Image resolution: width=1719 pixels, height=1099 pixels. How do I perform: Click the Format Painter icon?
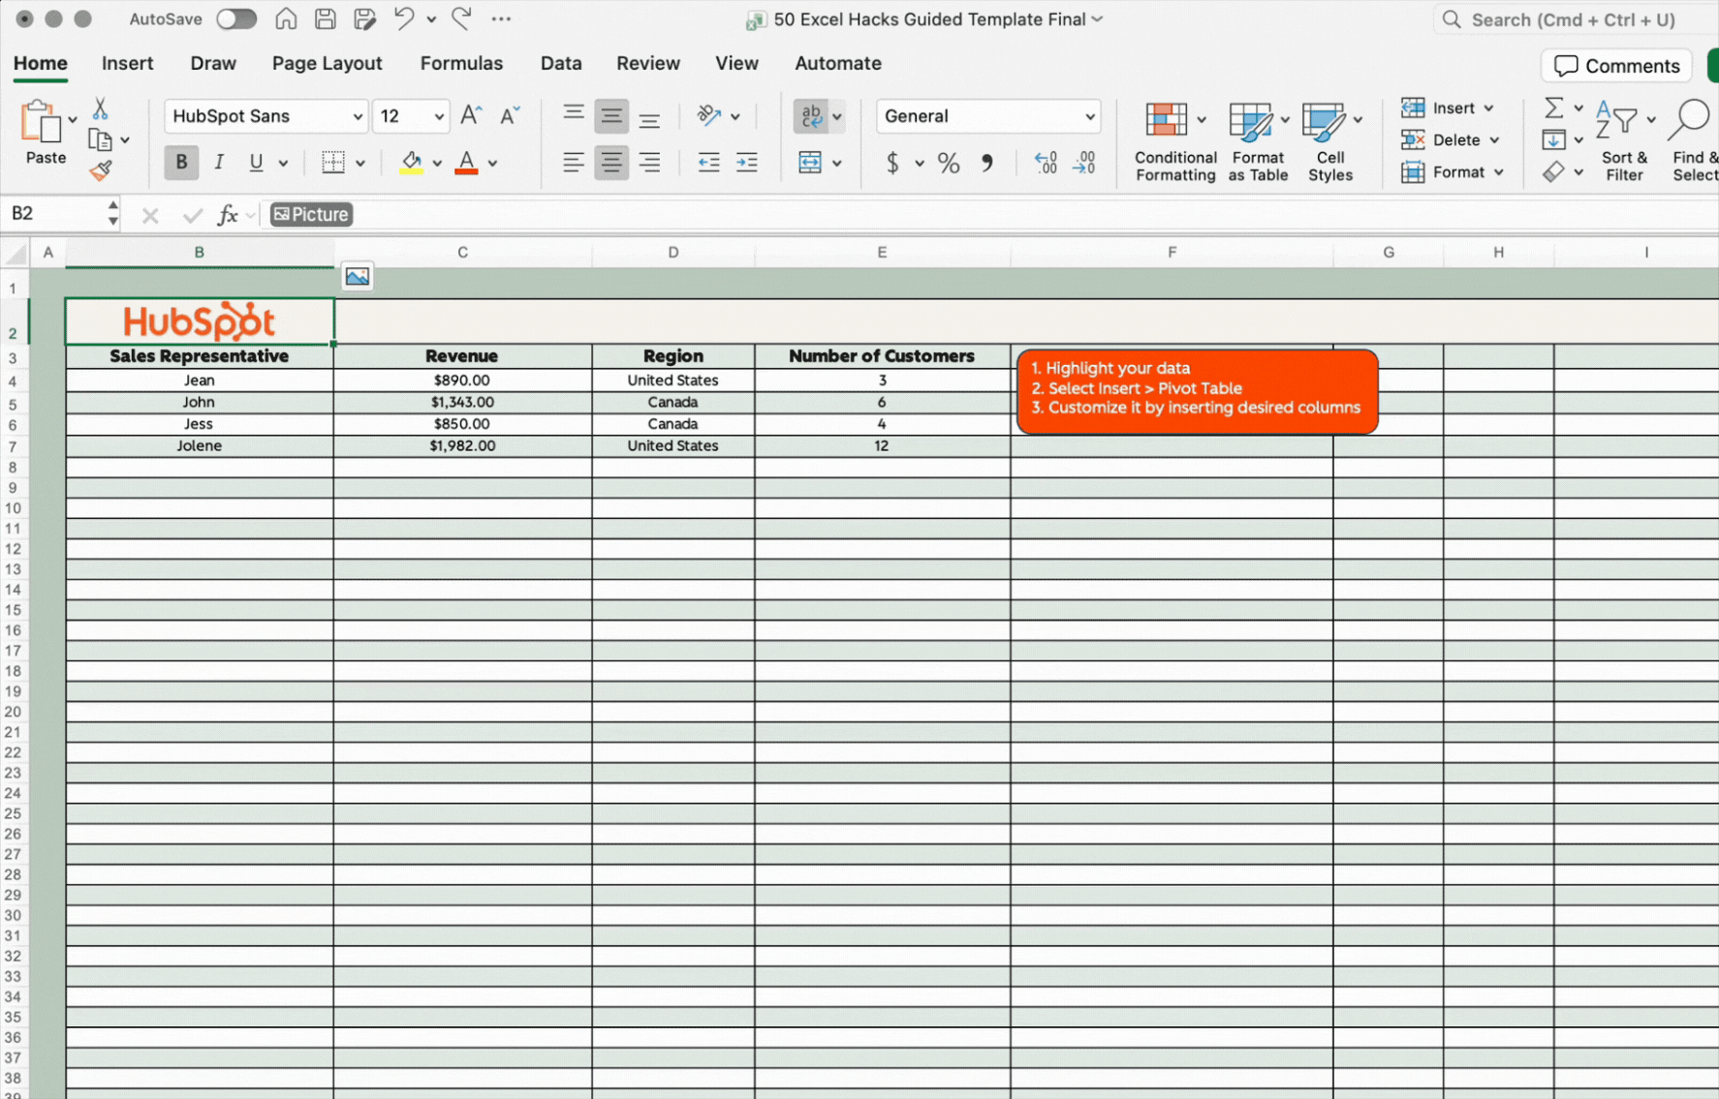point(102,169)
